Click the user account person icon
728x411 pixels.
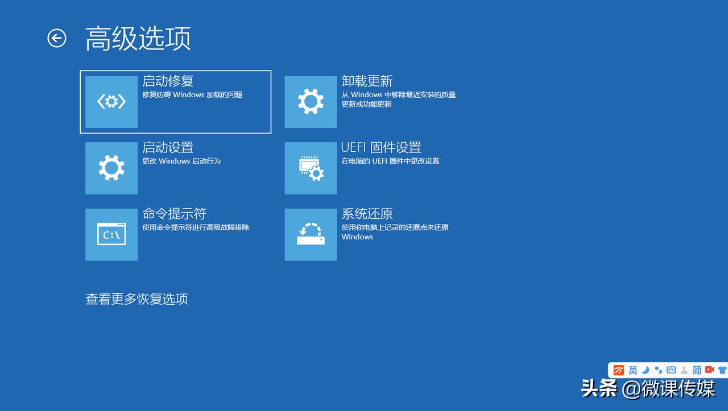(684, 370)
